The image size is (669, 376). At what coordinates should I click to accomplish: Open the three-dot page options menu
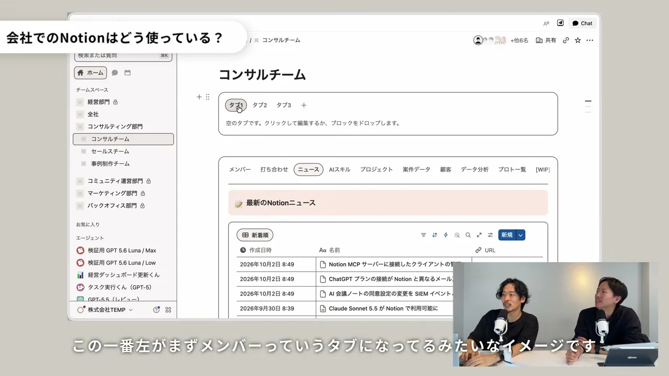coord(590,40)
